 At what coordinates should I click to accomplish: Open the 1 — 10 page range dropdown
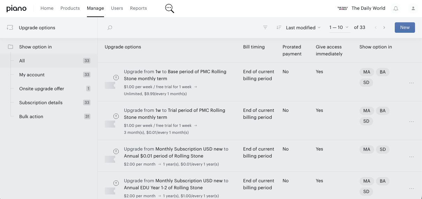(x=339, y=28)
